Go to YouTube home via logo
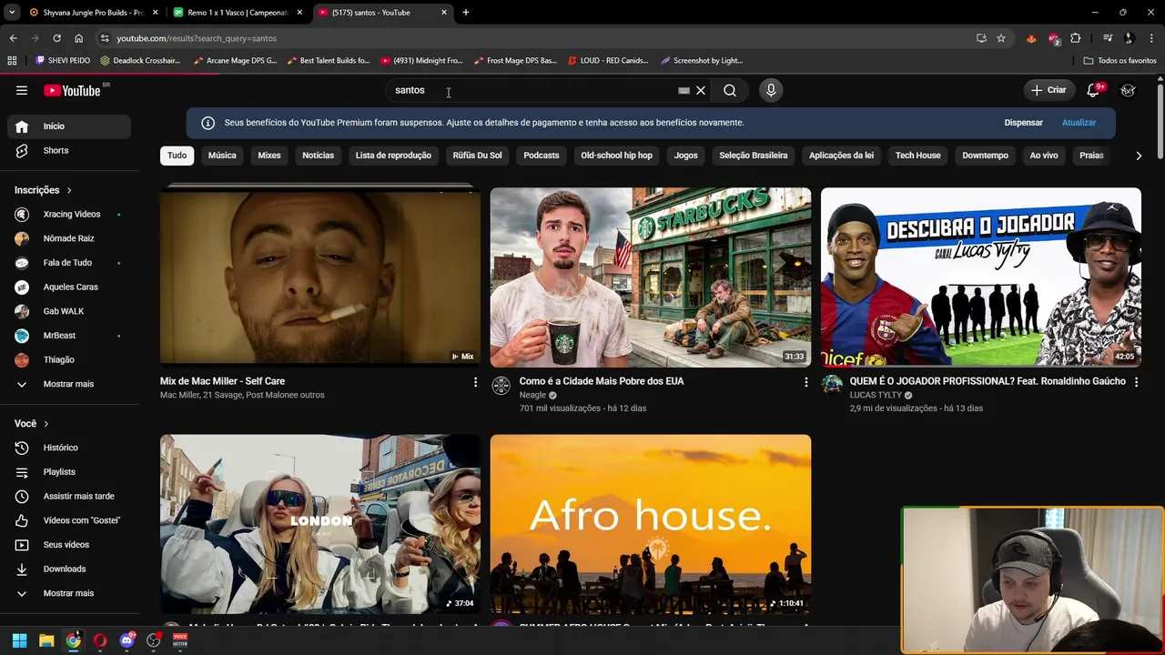Viewport: 1165px width, 655px height. tap(73, 90)
